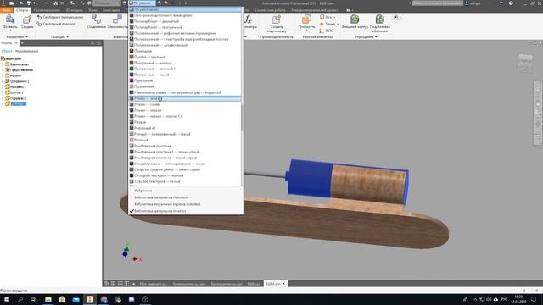Choose Рифленый 45 appearance
543x305 pixels.
pyautogui.click(x=185, y=128)
